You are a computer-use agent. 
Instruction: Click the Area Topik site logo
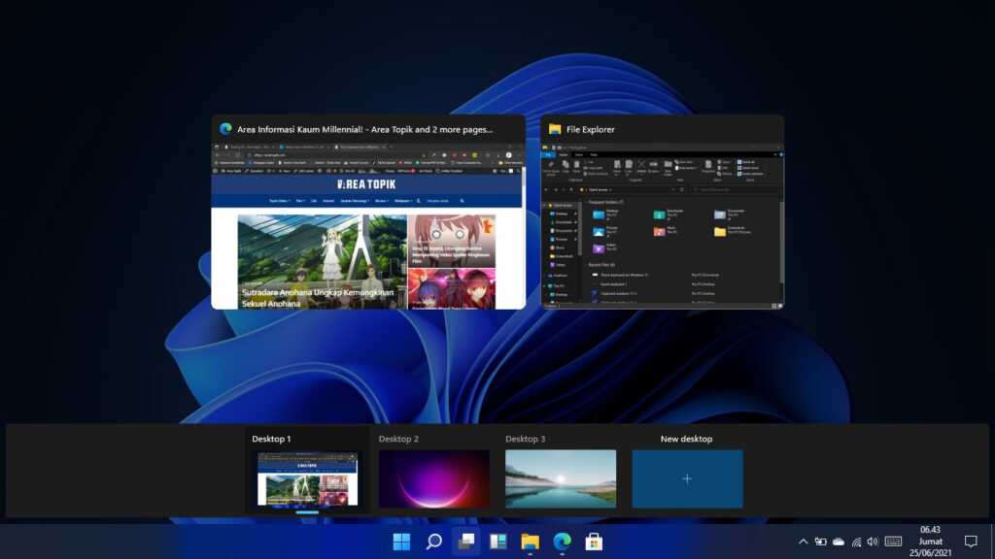(x=366, y=184)
